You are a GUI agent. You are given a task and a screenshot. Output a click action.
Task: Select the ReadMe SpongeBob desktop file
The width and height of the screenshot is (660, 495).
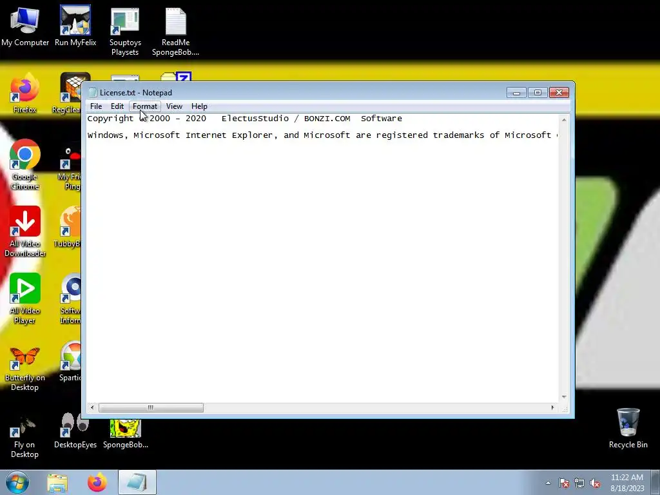click(x=175, y=32)
